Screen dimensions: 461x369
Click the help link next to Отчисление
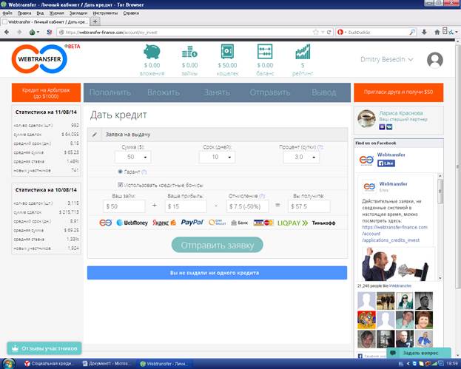click(262, 196)
